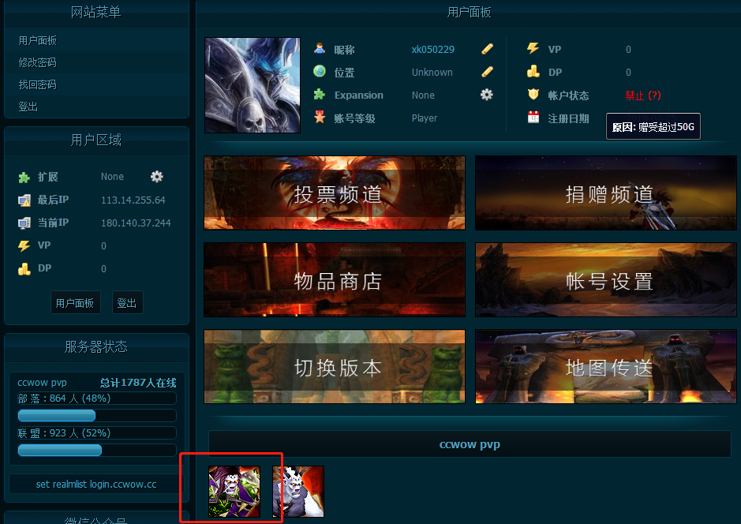Click the Alliance 联盟 progress bar

[59, 451]
